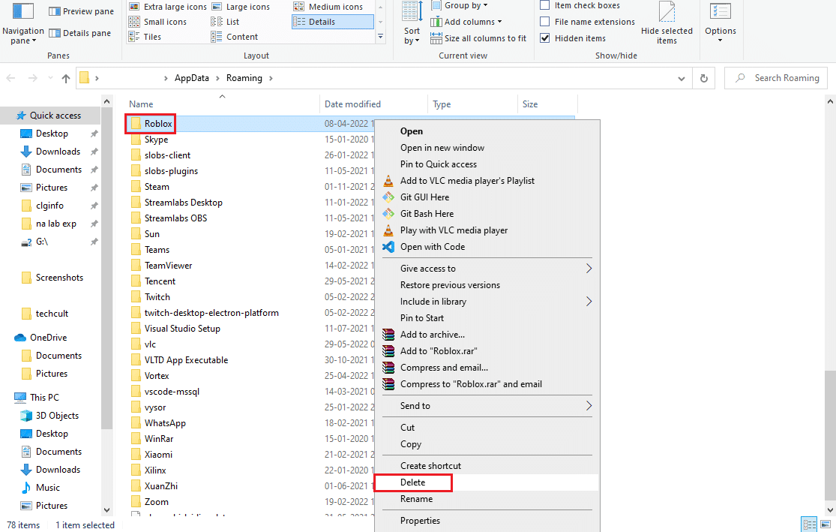Select the Streamlabs OBS folder

(175, 218)
